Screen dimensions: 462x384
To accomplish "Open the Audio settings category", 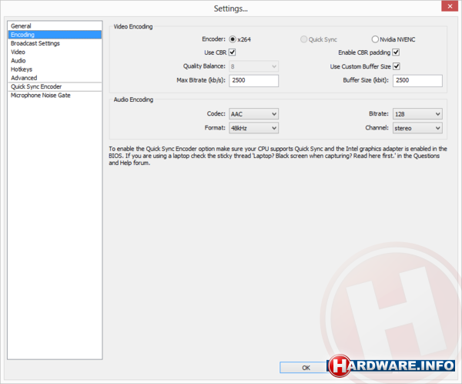I will 55,60.
